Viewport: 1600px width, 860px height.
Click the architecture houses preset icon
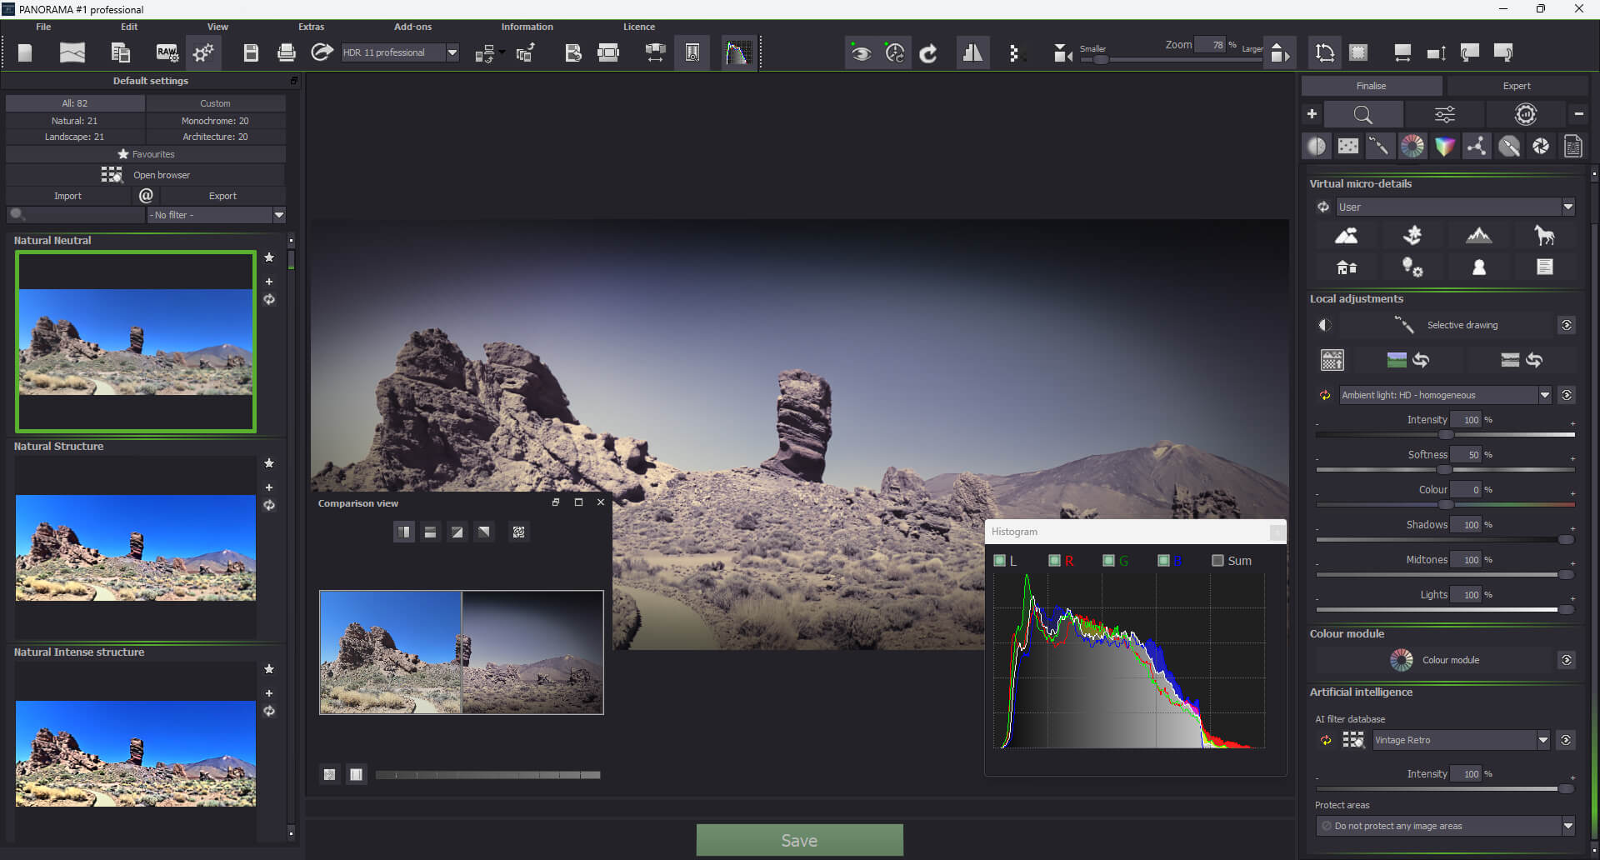click(x=1347, y=267)
